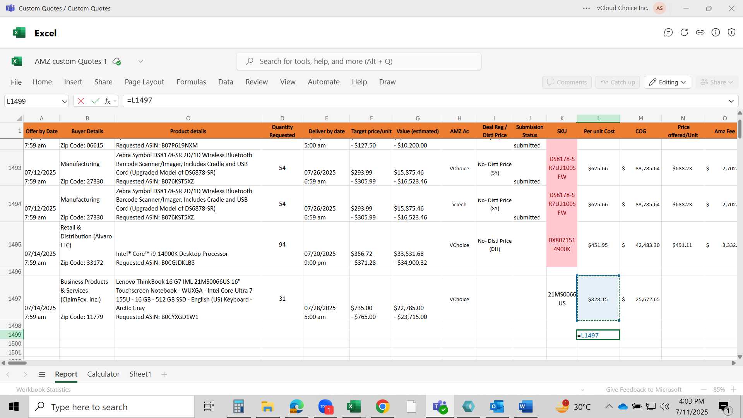Click the Search for tools box
The height and width of the screenshot is (418, 743).
pyautogui.click(x=359, y=62)
